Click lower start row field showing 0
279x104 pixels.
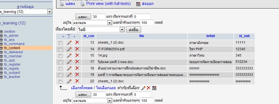click(x=142, y=95)
